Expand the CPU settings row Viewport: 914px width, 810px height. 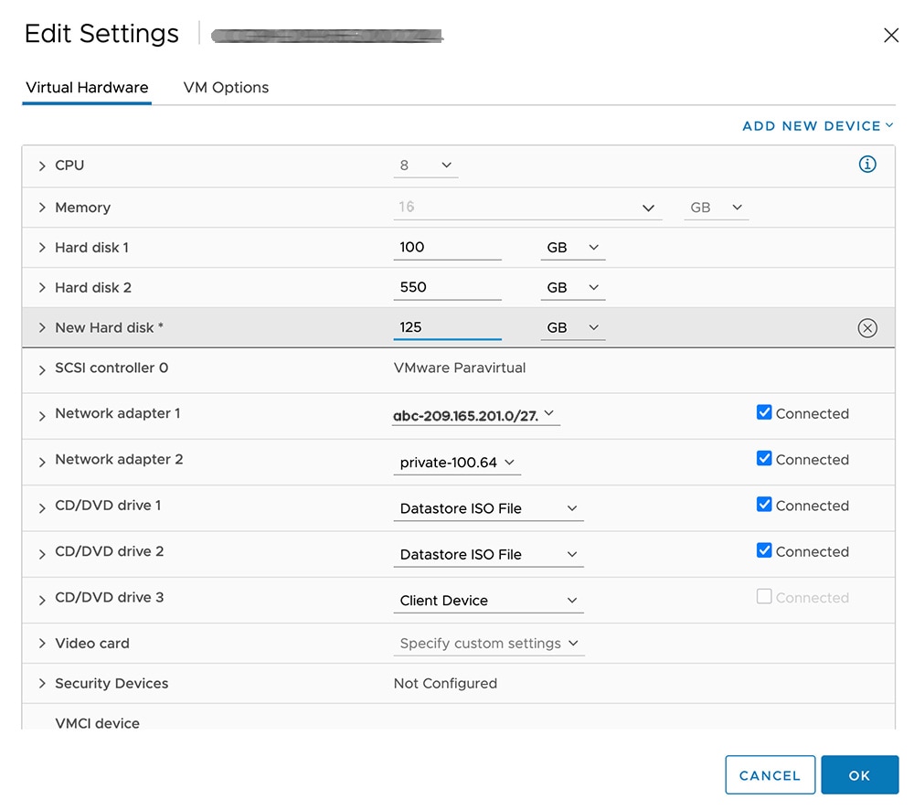pos(42,165)
